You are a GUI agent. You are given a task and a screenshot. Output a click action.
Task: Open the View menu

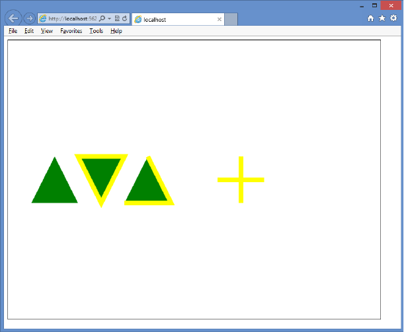tap(47, 31)
